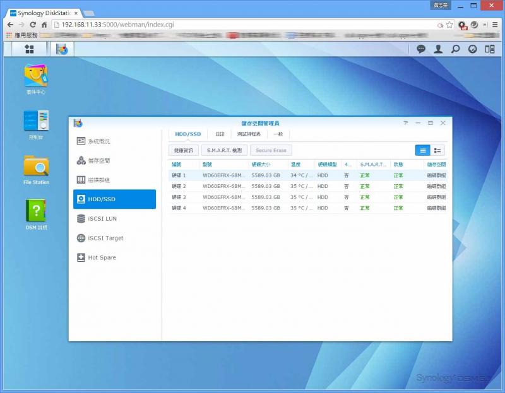Open the 控制台 Control Panel desktop icon
This screenshot has height=393, width=505.
[36, 125]
